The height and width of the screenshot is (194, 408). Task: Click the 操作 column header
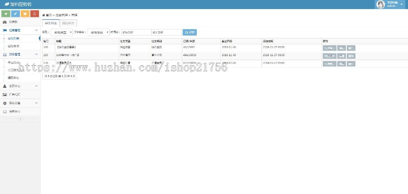325,41
